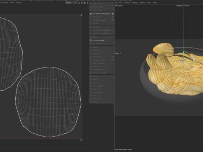Screen dimensions: 203x152
Task: Run the Set UVW from Projection command
Action: click(101, 14)
